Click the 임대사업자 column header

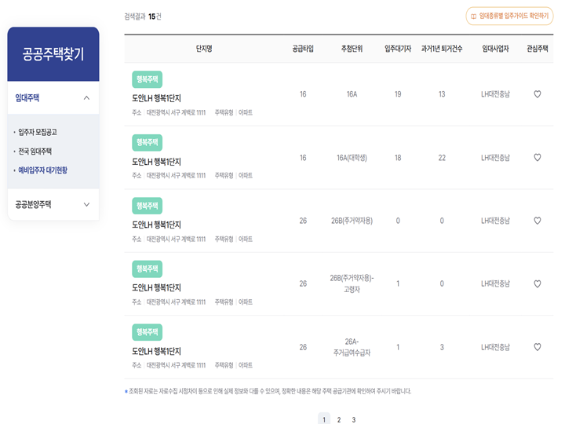click(x=495, y=49)
